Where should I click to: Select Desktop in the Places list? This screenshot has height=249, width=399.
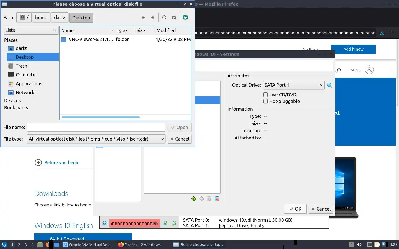[33, 57]
